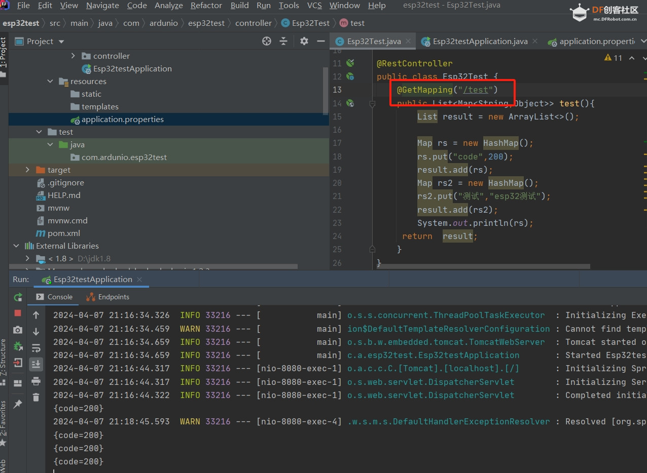Open the Build menu
This screenshot has width=647, height=473.
[x=239, y=6]
